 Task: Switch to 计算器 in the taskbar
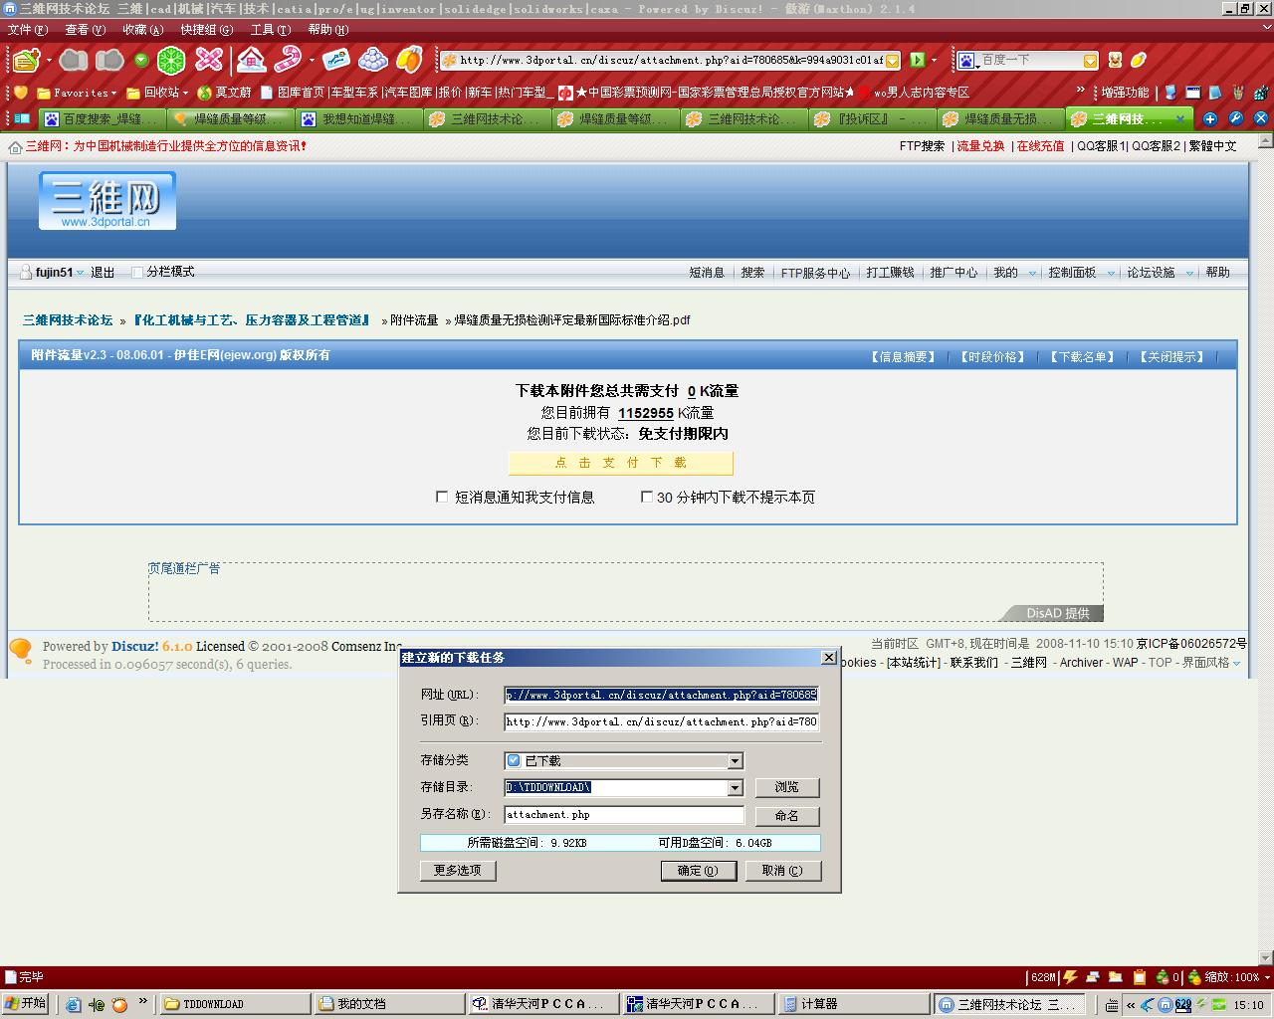tap(853, 1004)
